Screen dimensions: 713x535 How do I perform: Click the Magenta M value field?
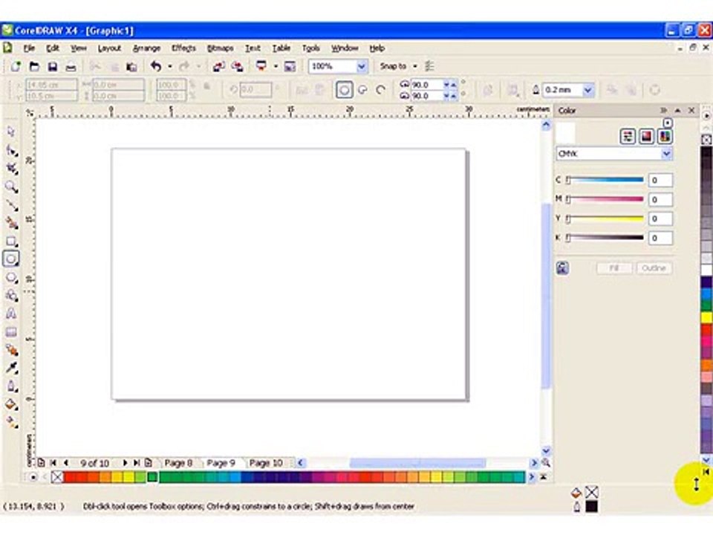660,200
